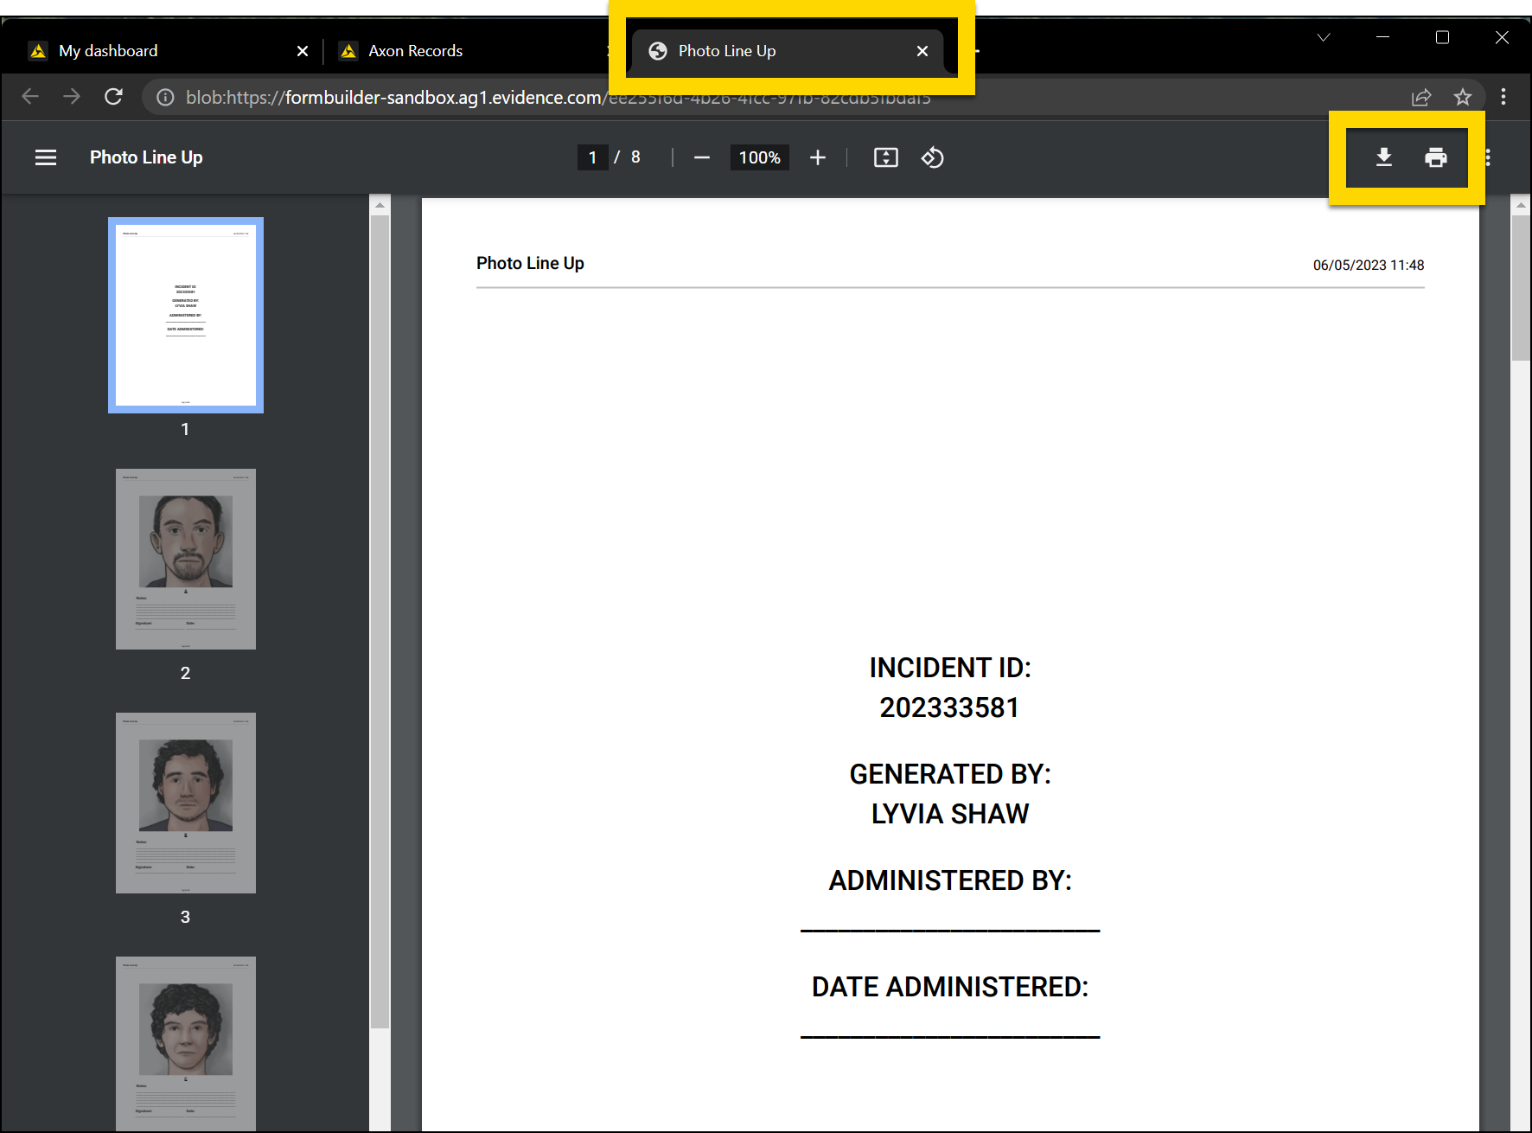Screen dimensions: 1532x1133
Task: Open the browser tab search dropdown
Action: [x=1322, y=37]
